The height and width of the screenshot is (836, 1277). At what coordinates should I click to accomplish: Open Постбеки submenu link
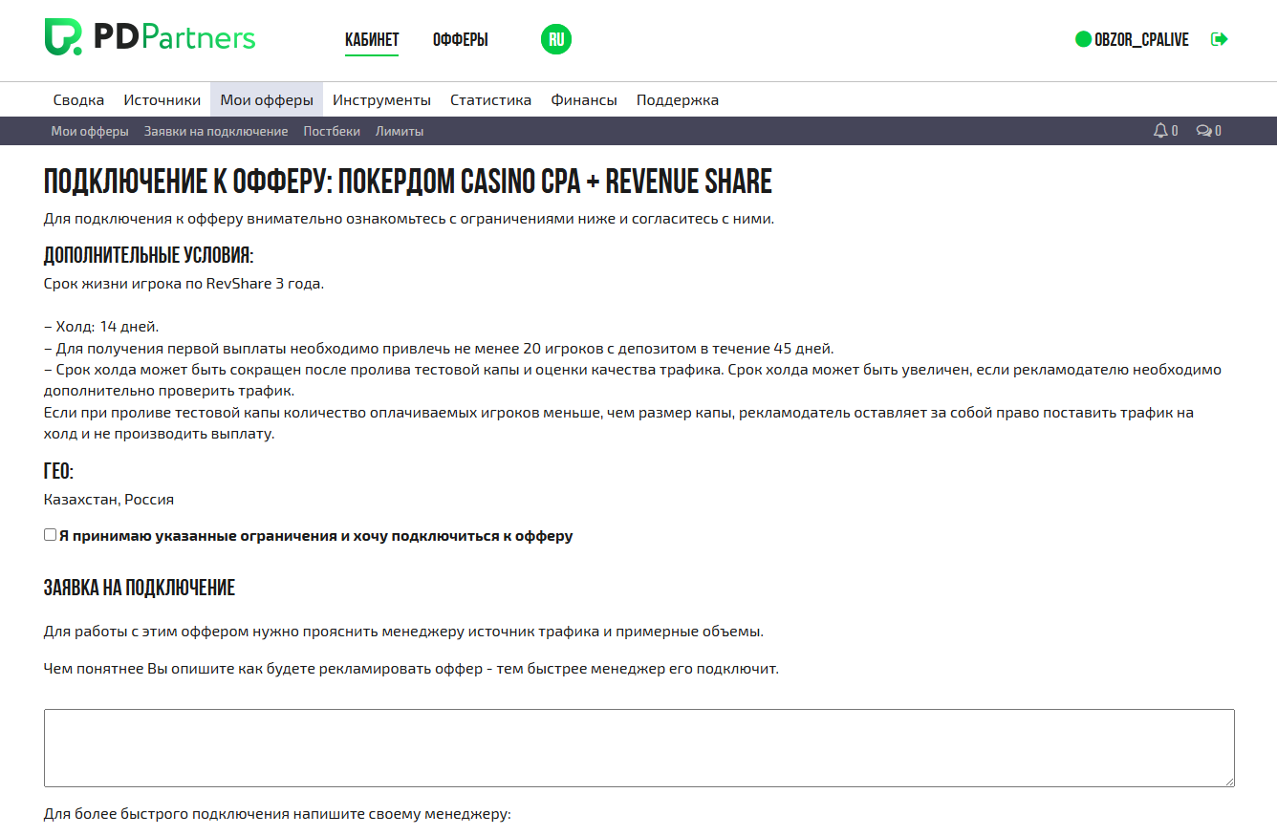click(332, 131)
